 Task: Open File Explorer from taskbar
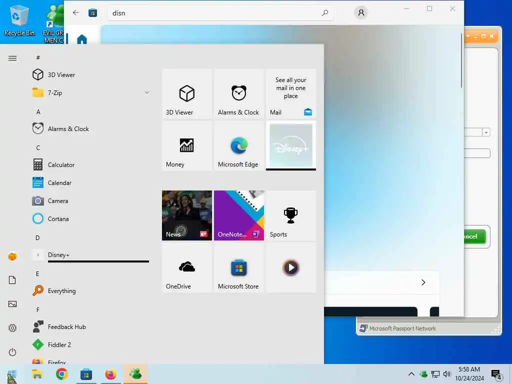click(37, 374)
